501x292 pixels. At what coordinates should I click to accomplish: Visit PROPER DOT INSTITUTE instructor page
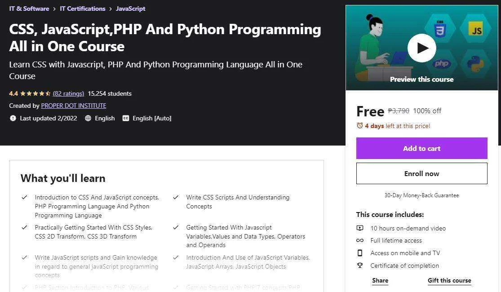pyautogui.click(x=74, y=106)
